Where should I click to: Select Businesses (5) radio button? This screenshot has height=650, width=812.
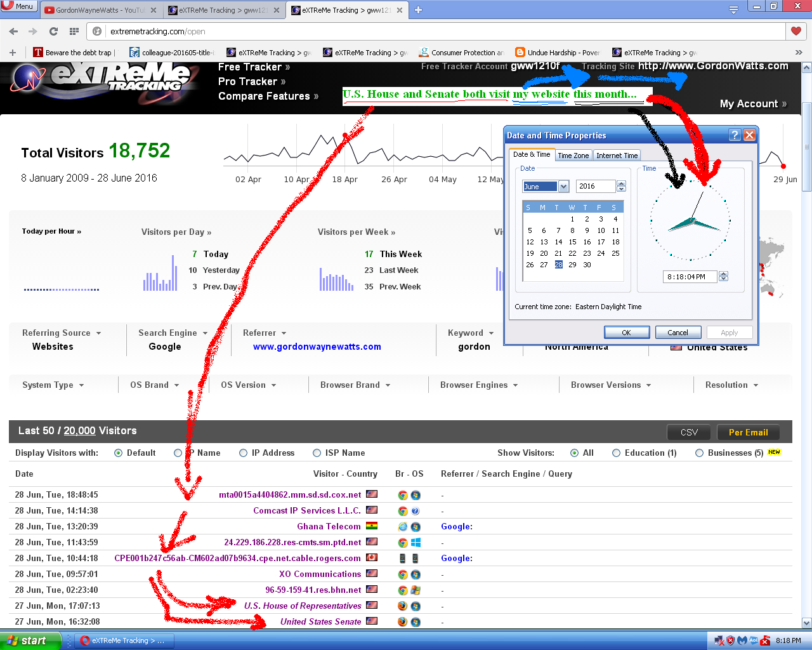point(699,453)
